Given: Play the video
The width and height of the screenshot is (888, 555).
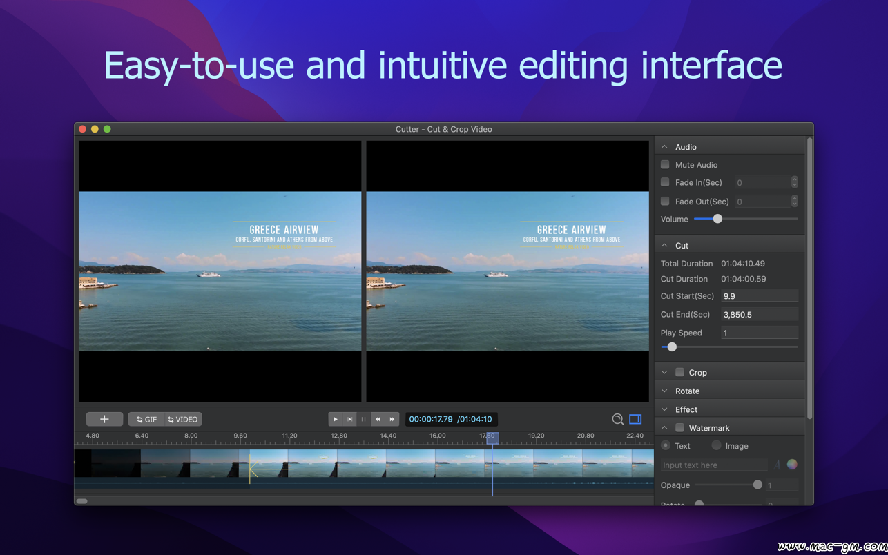Looking at the screenshot, I should point(336,419).
